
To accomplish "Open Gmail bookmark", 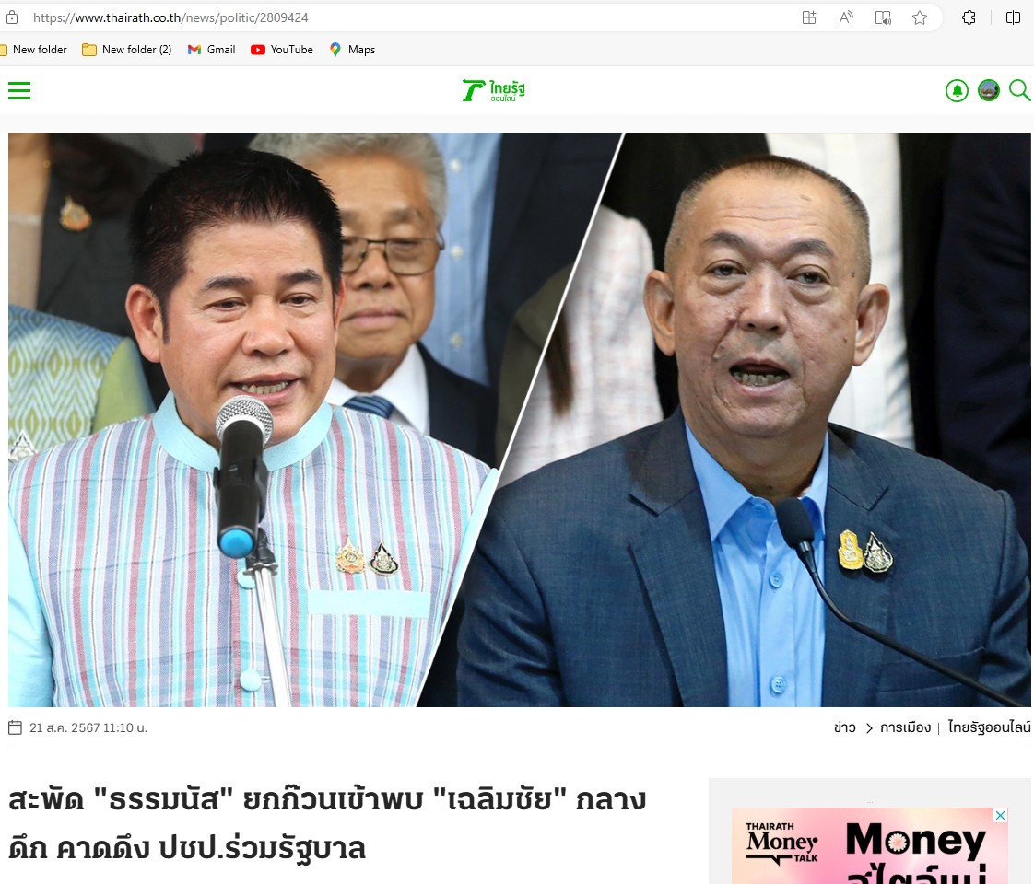I will tap(212, 50).
